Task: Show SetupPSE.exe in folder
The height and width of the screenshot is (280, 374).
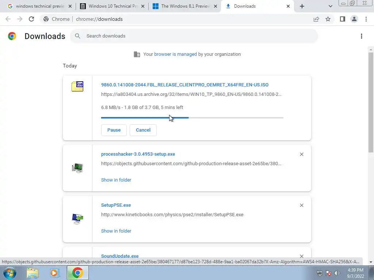Action: pyautogui.click(x=116, y=231)
